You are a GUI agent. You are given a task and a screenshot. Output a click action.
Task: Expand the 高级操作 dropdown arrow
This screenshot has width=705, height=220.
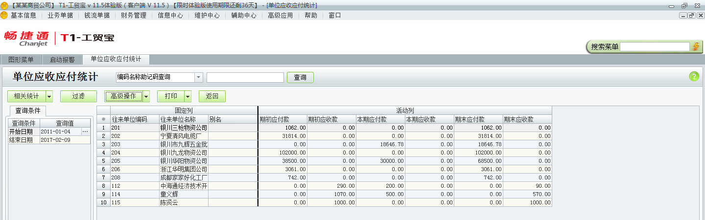point(146,96)
